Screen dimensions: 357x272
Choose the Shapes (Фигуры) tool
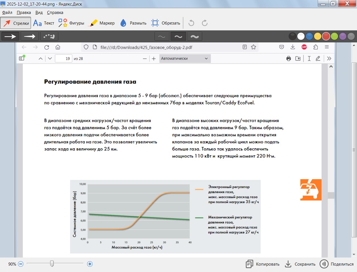(71, 23)
